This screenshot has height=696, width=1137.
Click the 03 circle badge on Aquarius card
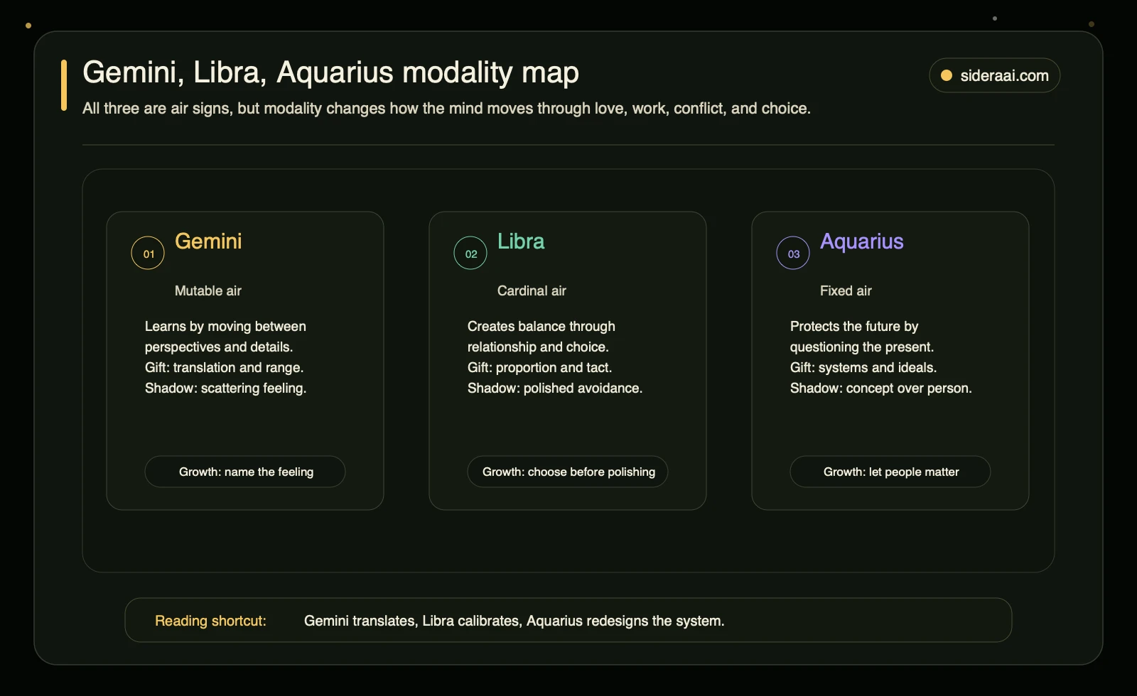pyautogui.click(x=793, y=253)
